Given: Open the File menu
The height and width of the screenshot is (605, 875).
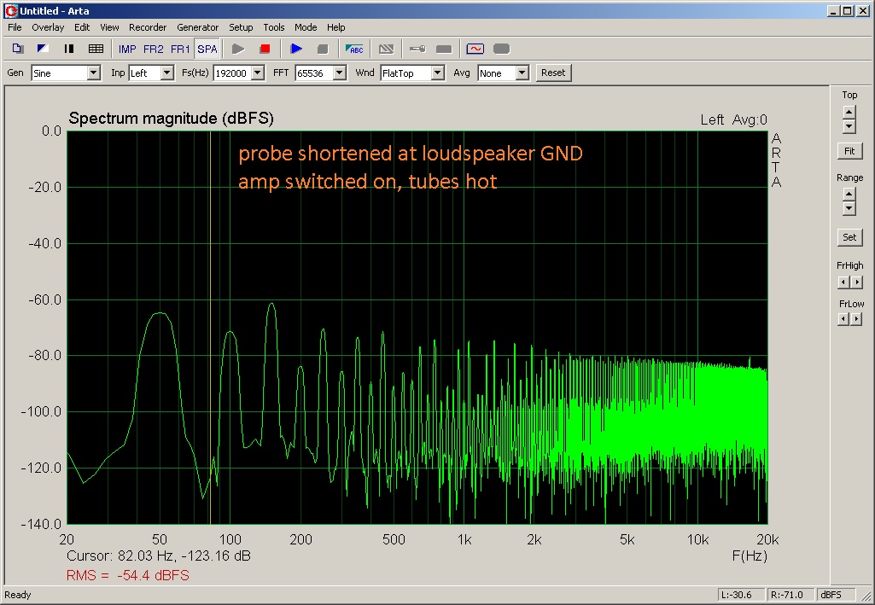Looking at the screenshot, I should pos(15,27).
